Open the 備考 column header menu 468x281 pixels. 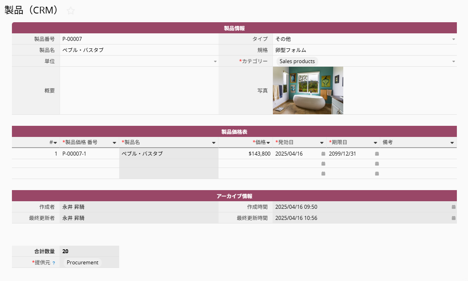(x=452, y=142)
